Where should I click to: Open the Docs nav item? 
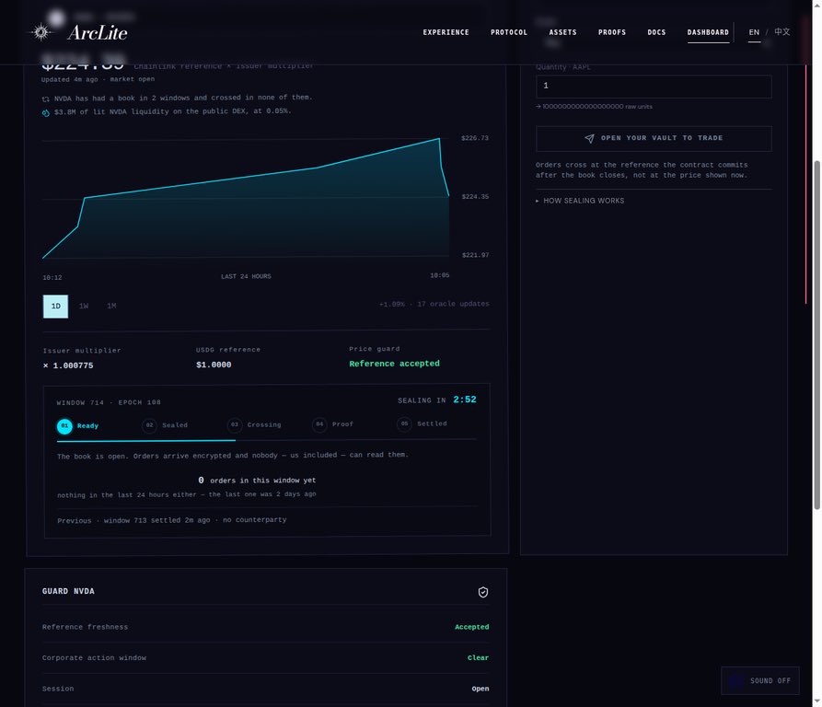coord(656,32)
